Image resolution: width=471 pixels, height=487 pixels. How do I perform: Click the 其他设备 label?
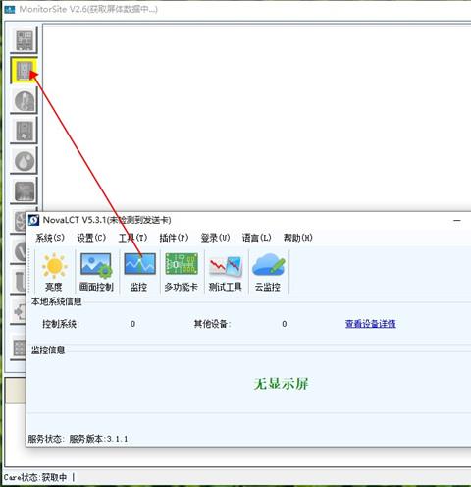212,324
